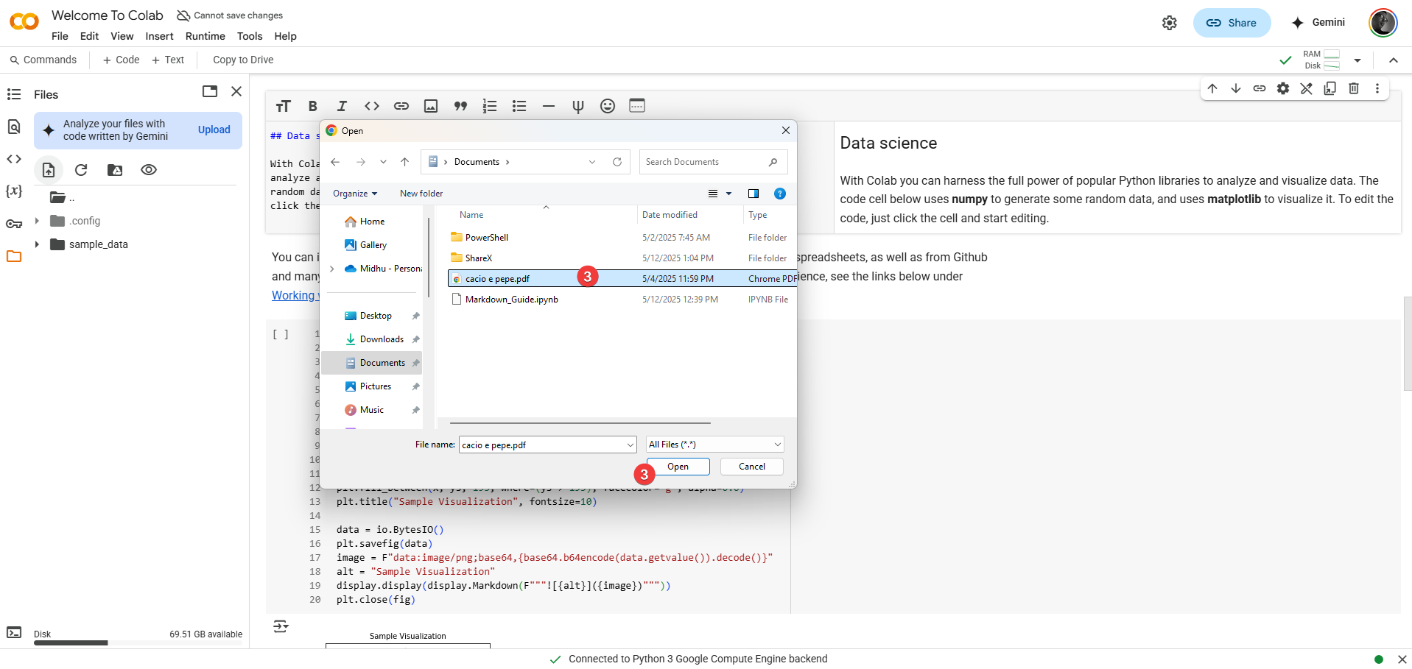Click the Open button in the dialog

[x=678, y=467]
